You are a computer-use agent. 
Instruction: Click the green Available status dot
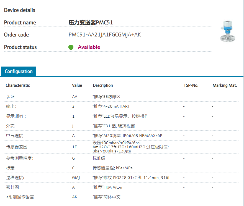[x=71, y=47]
